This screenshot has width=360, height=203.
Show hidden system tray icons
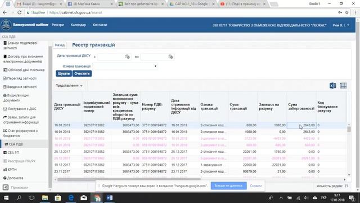(281, 198)
